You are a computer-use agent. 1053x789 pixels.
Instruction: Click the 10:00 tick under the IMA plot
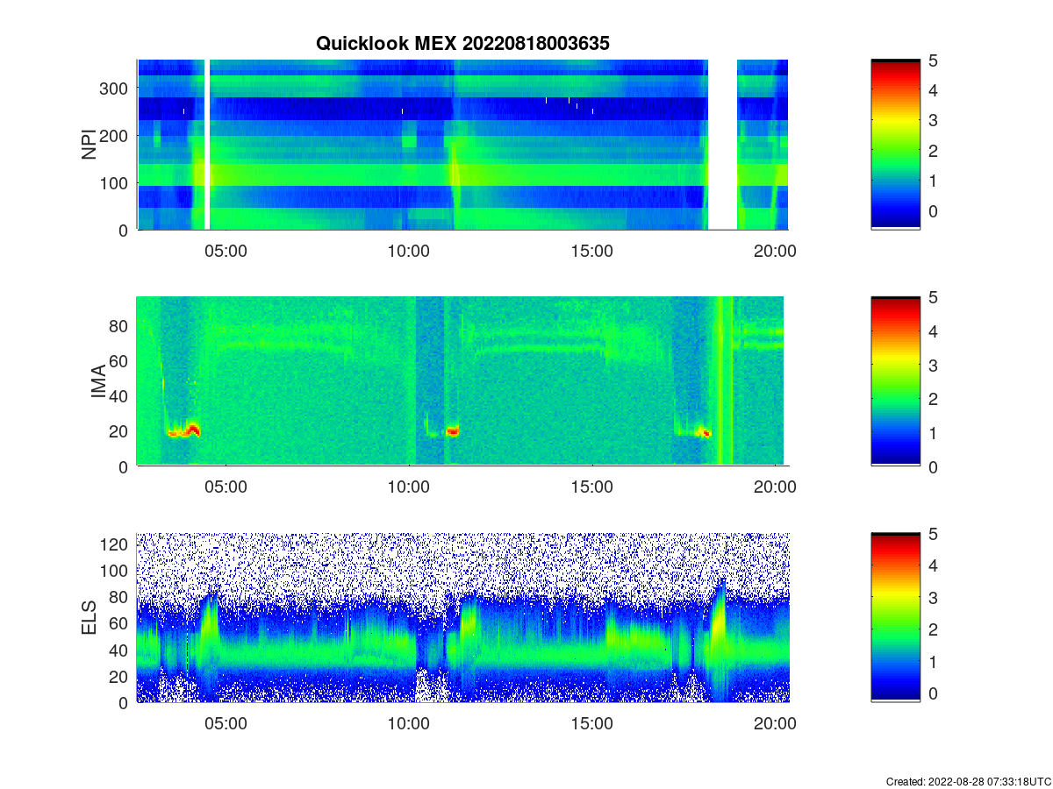click(x=409, y=487)
